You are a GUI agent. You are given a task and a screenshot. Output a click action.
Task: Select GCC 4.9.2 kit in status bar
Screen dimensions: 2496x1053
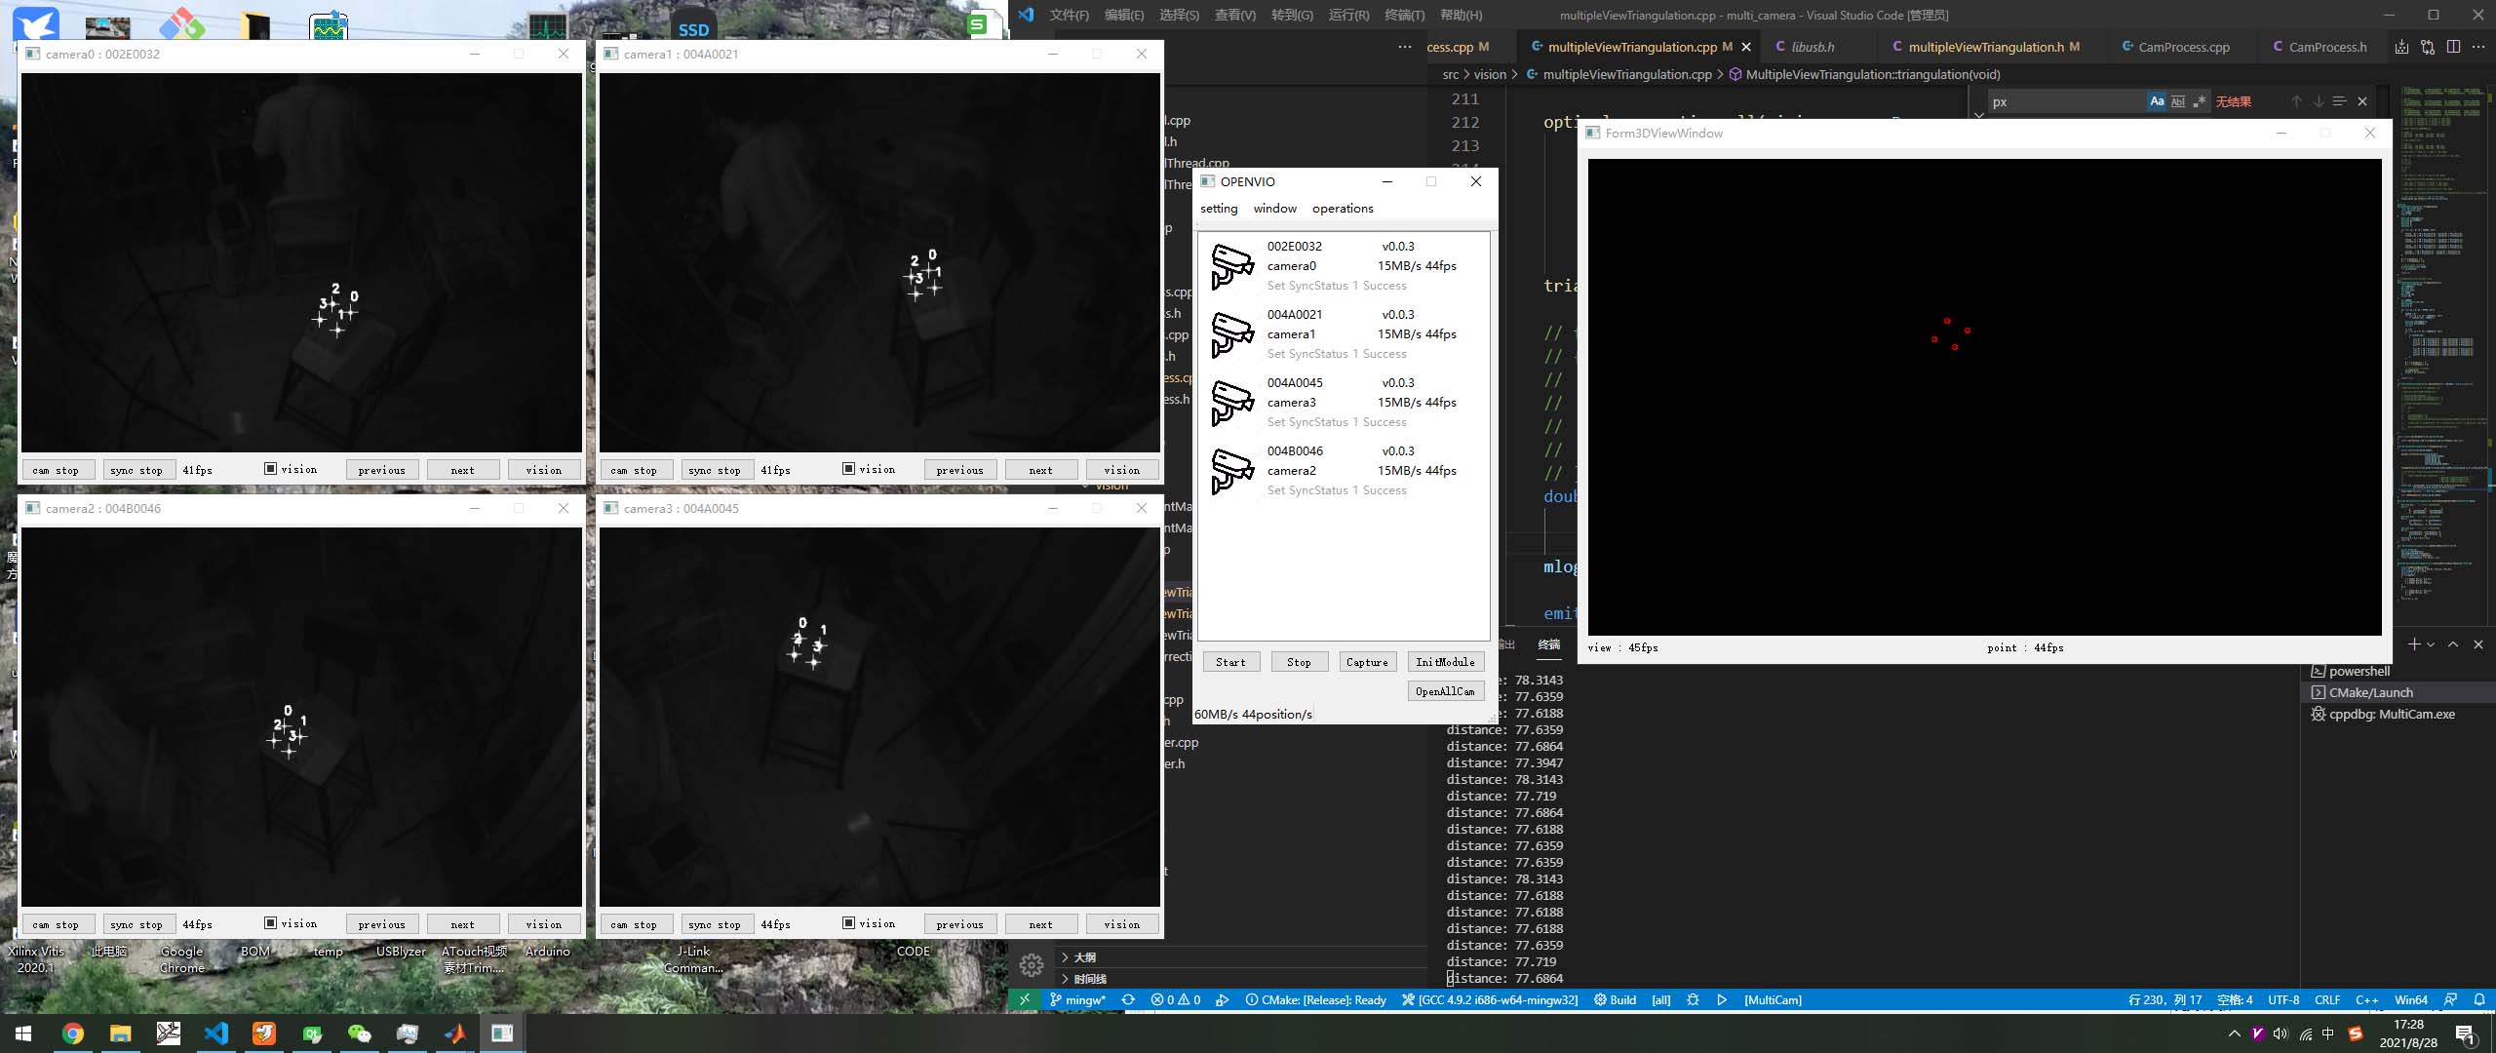pos(1490,999)
